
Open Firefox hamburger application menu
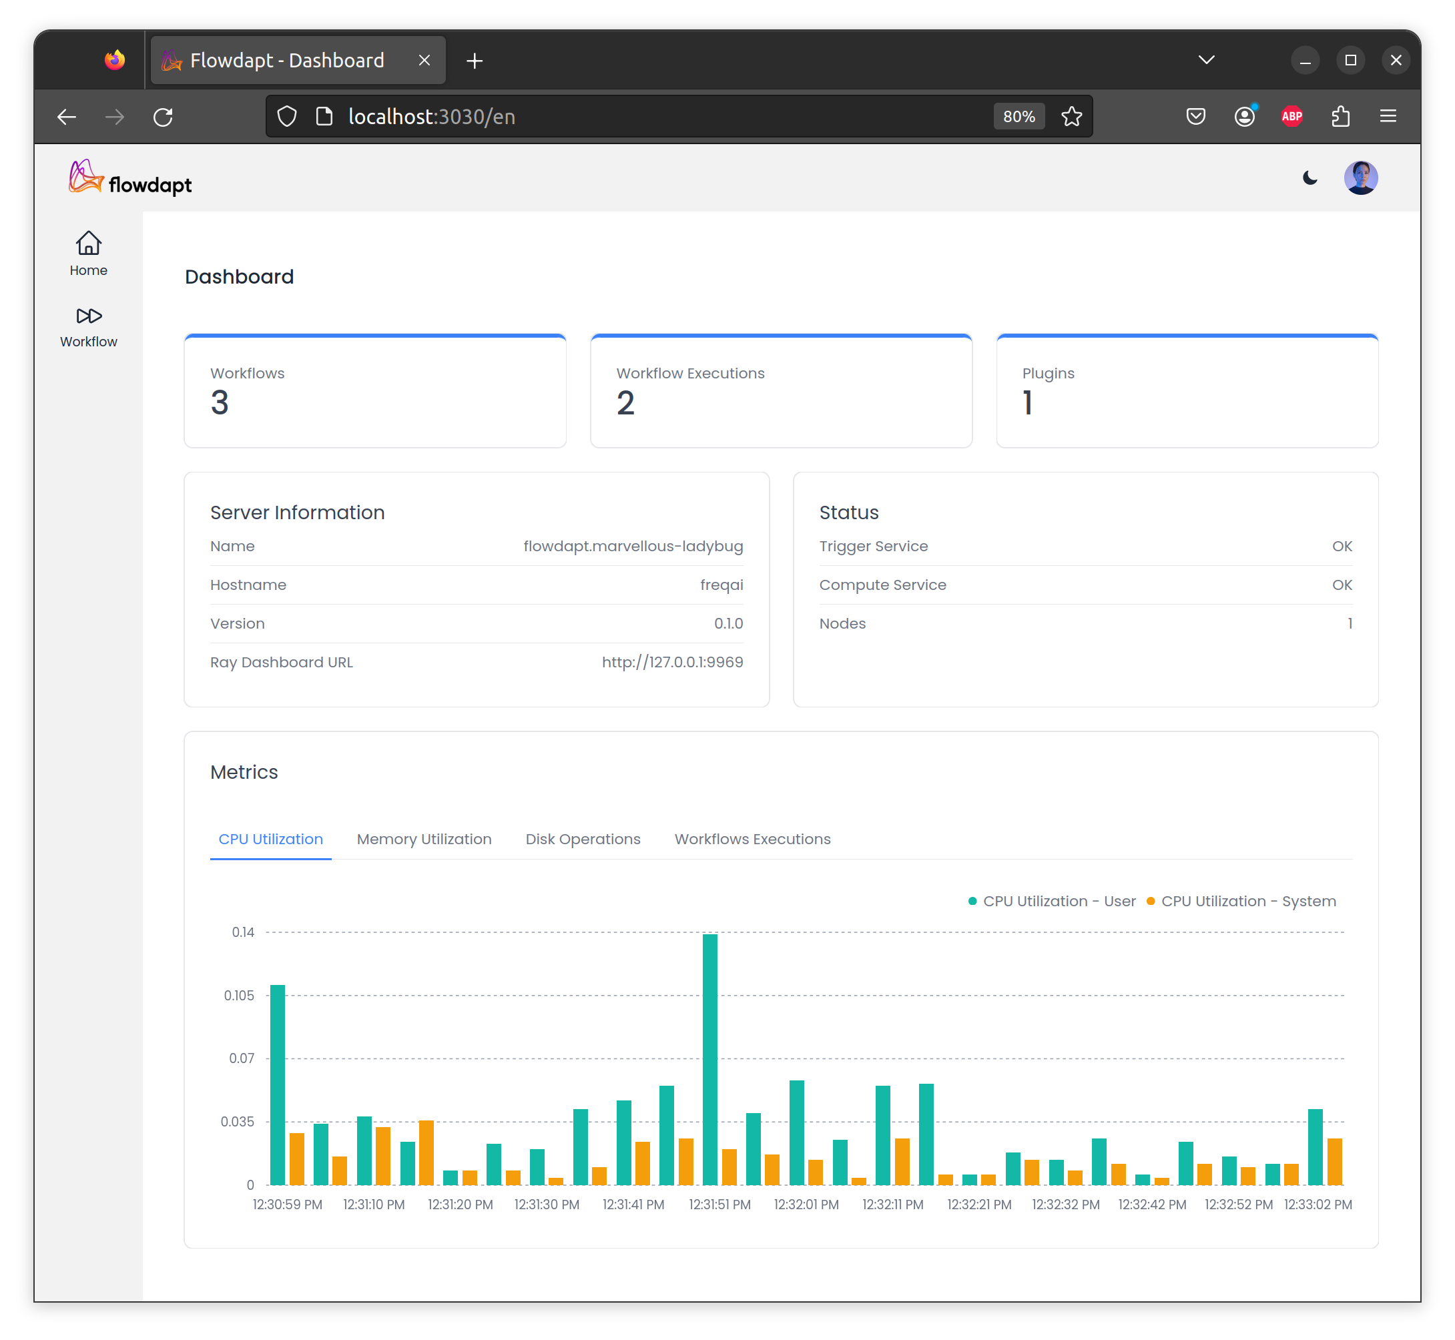(1388, 117)
